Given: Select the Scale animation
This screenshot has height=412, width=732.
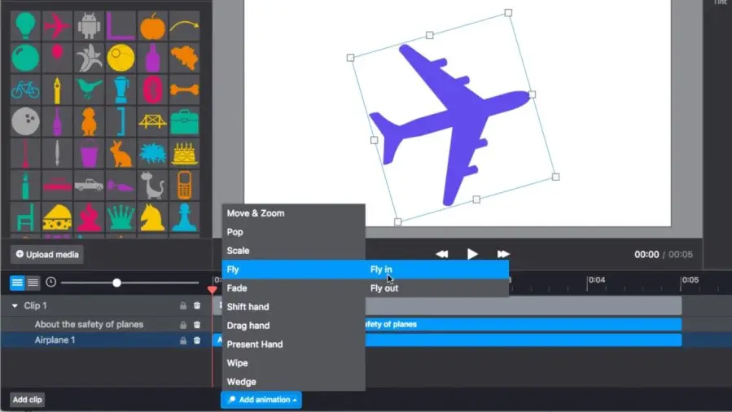Looking at the screenshot, I should tap(293, 251).
